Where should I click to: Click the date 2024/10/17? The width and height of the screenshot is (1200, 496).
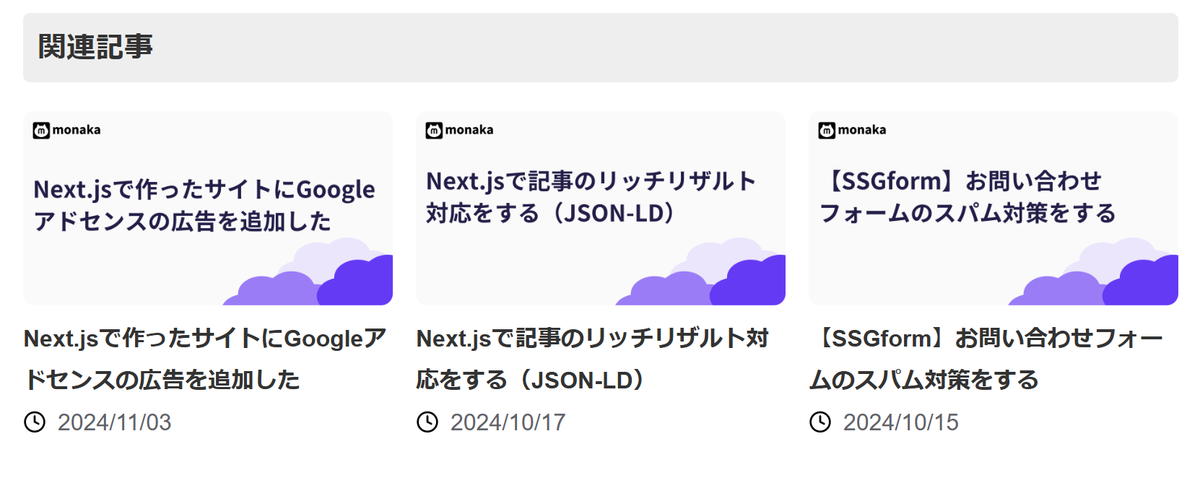tap(508, 422)
